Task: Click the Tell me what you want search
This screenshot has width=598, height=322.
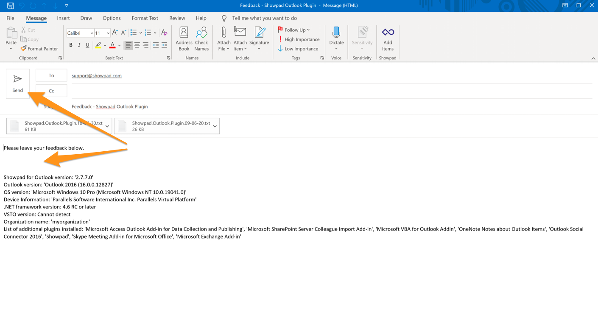Action: point(264,18)
